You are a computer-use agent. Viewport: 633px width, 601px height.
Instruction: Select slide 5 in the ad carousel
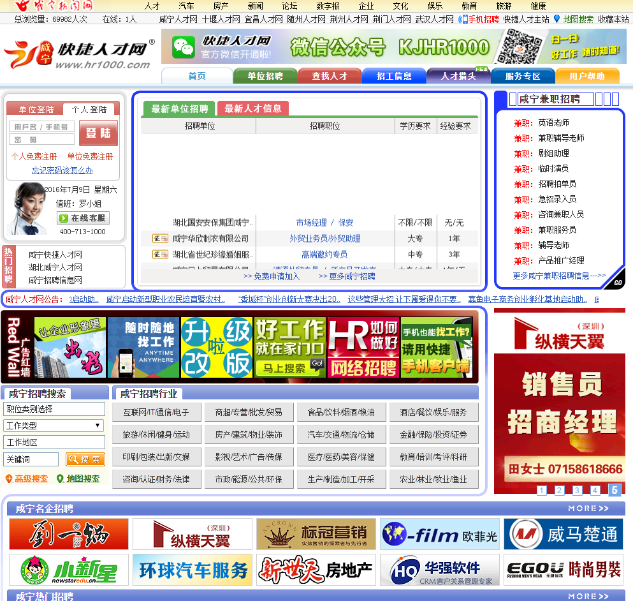pos(615,490)
